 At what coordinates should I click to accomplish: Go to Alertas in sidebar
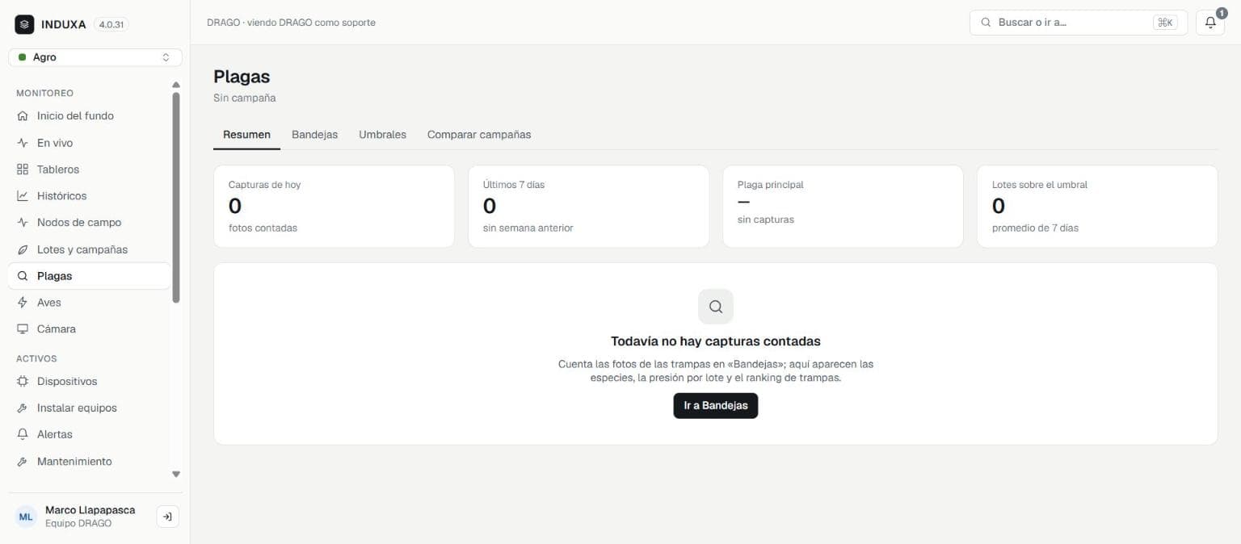pos(89,434)
